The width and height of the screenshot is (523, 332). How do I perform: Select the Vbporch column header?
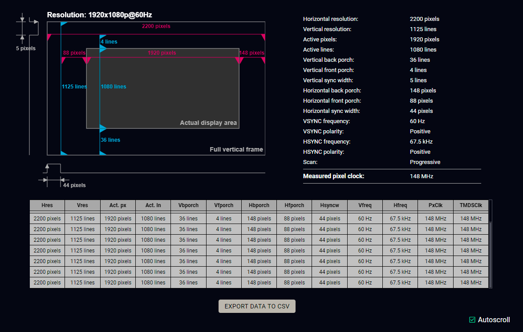tap(188, 205)
